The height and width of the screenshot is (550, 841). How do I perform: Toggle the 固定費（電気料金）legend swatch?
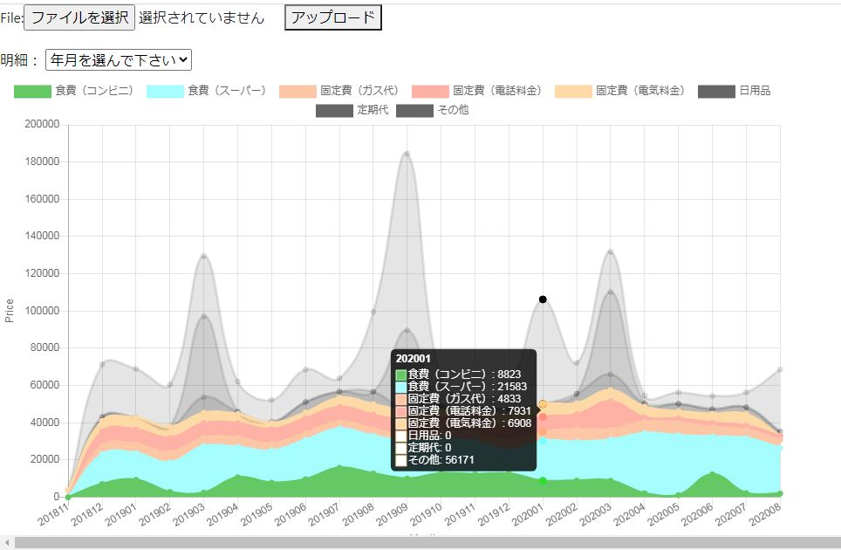(573, 91)
